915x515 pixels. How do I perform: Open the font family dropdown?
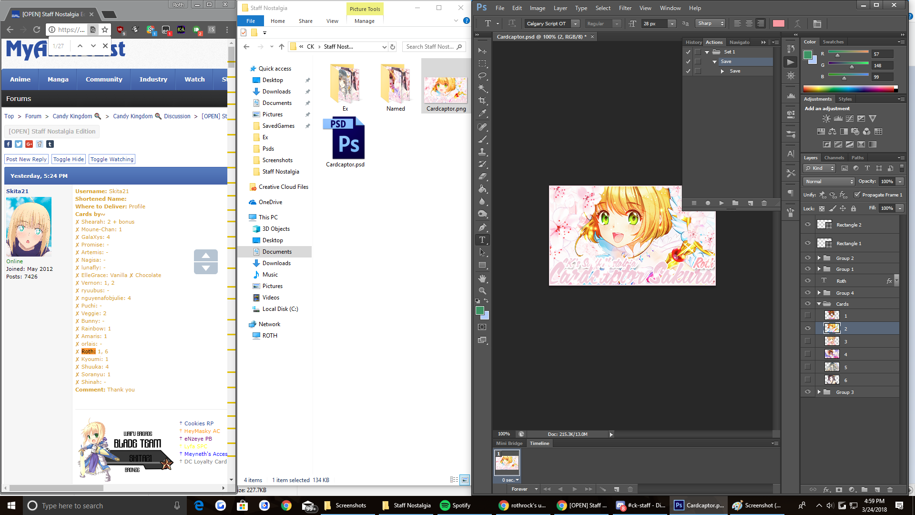click(575, 23)
